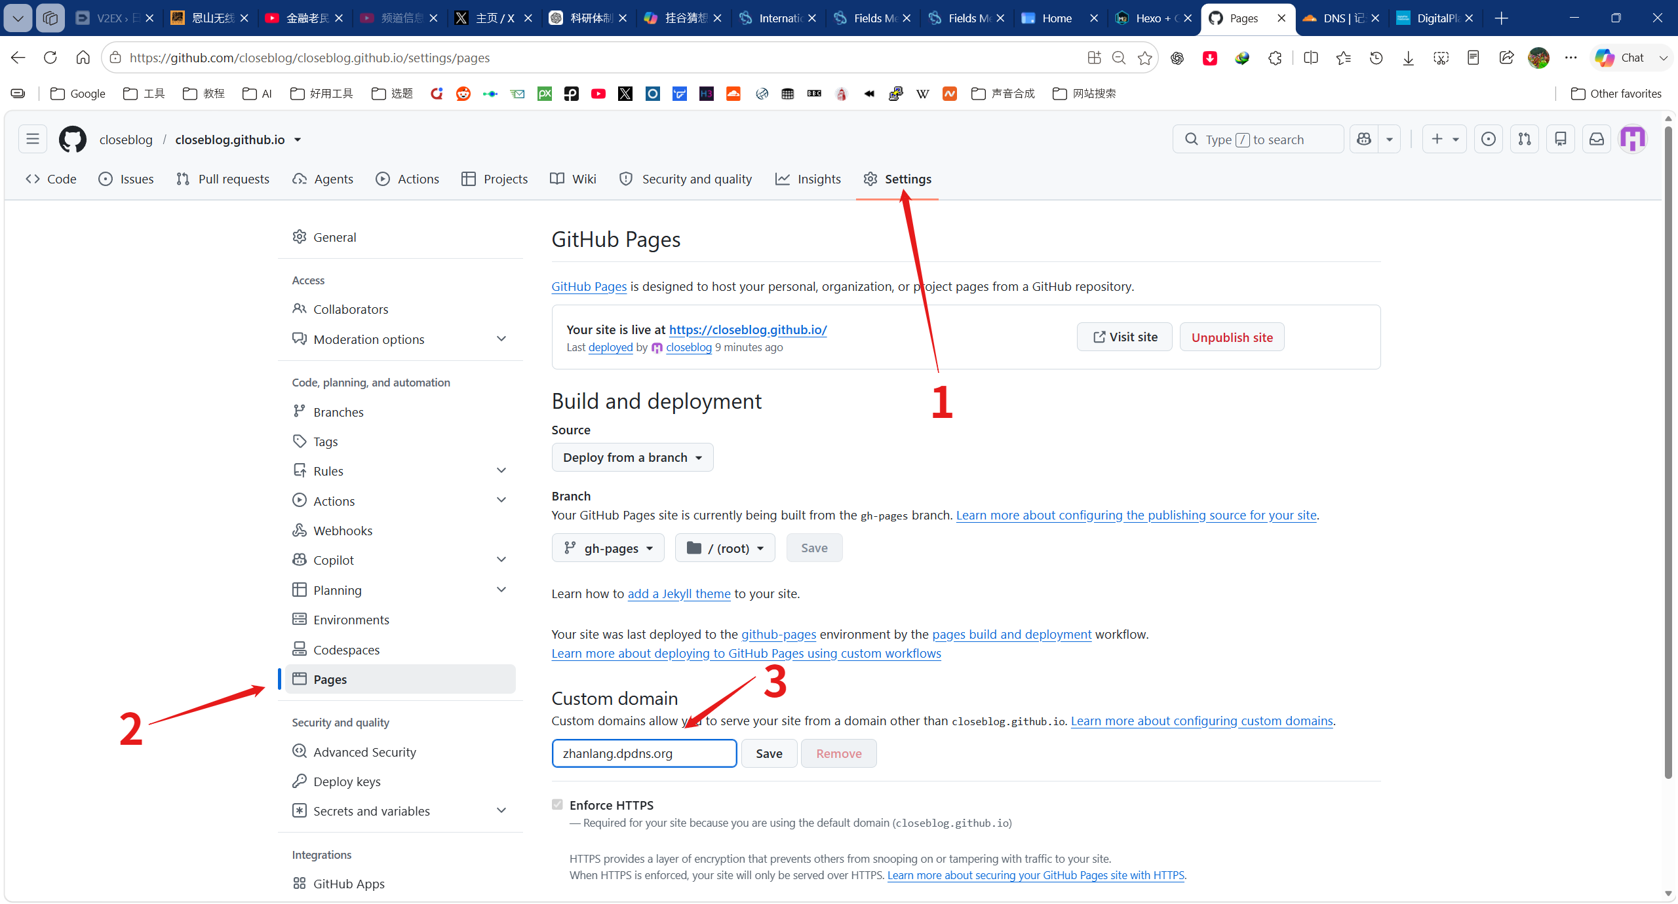
Task: Switch to the Wiki tab
Action: point(573,179)
